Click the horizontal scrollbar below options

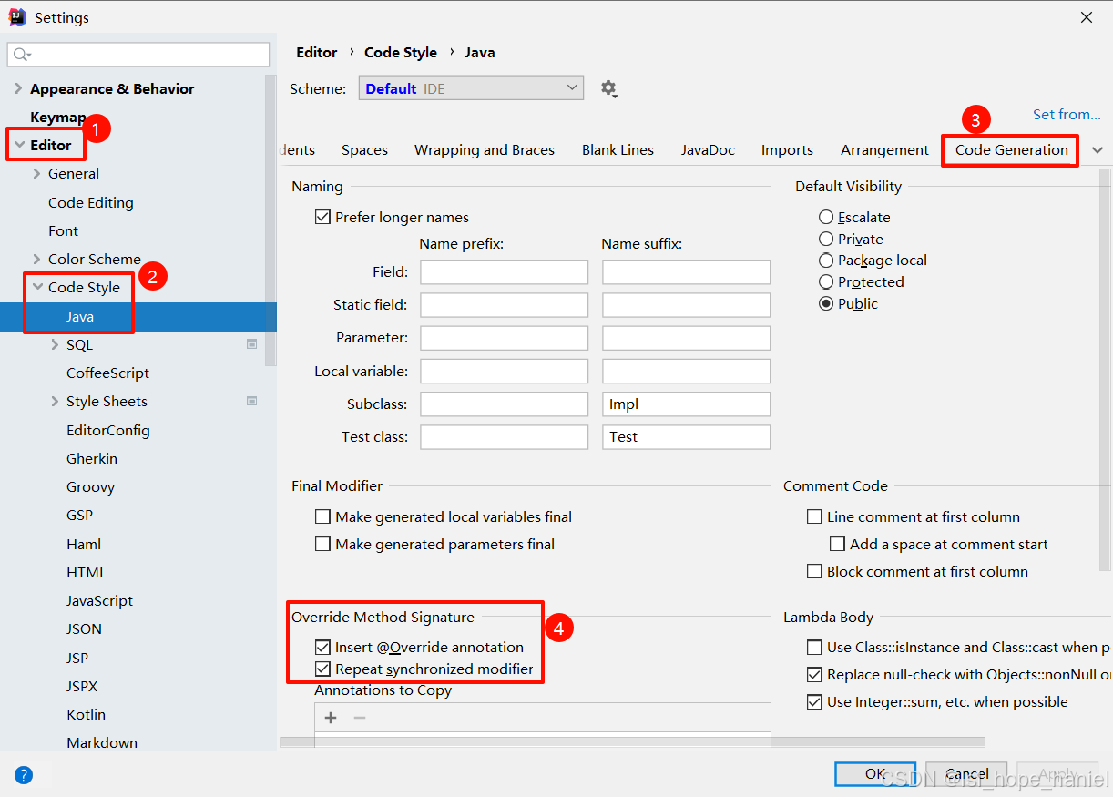pyautogui.click(x=632, y=742)
